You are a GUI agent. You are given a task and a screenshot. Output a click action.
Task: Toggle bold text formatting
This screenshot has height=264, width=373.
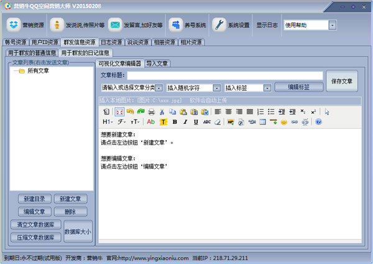point(175,122)
